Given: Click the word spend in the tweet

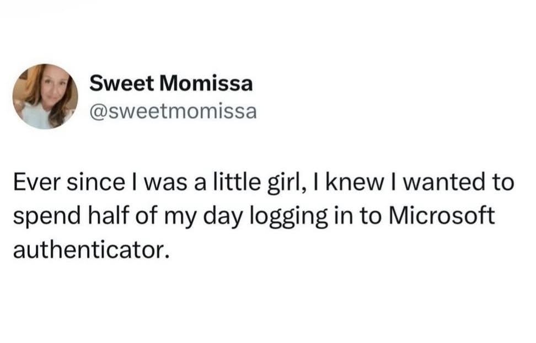Looking at the screenshot, I should tap(41, 217).
